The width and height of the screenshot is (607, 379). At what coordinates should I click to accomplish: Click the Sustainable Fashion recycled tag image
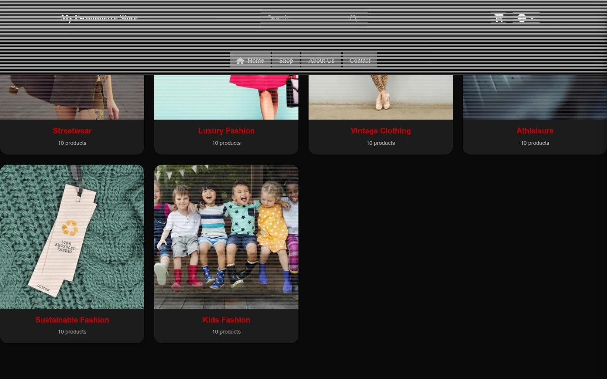coord(72,237)
